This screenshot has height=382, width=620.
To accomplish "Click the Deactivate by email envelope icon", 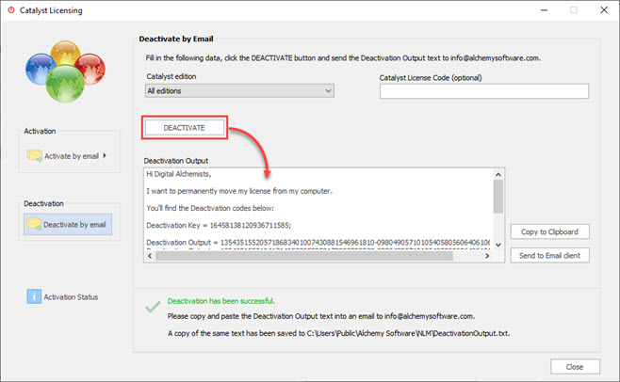I will pyautogui.click(x=34, y=224).
